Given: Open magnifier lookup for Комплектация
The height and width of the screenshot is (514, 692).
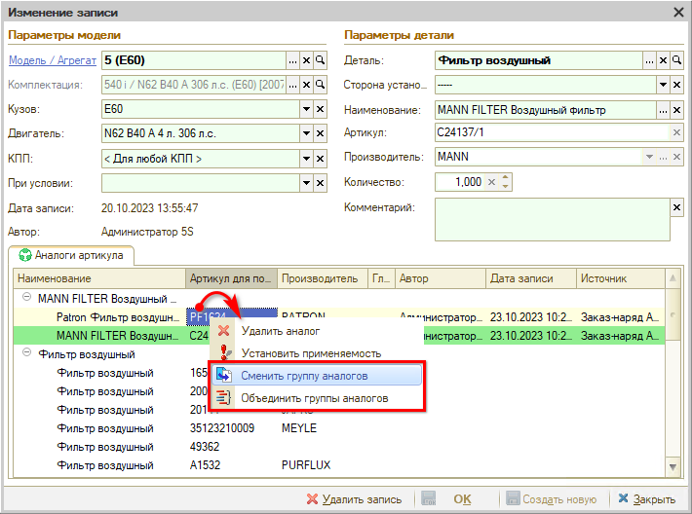Looking at the screenshot, I should tap(320, 85).
